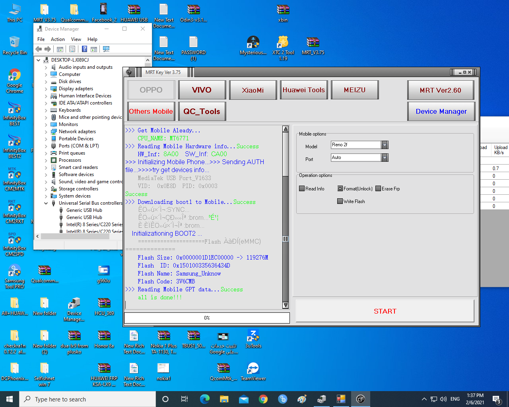Open the Recycle Bin
This screenshot has height=407, width=509.
click(15, 45)
